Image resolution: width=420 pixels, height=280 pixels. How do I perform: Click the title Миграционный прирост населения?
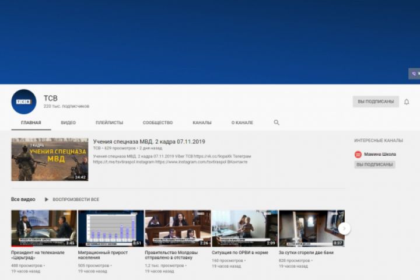click(x=103, y=255)
